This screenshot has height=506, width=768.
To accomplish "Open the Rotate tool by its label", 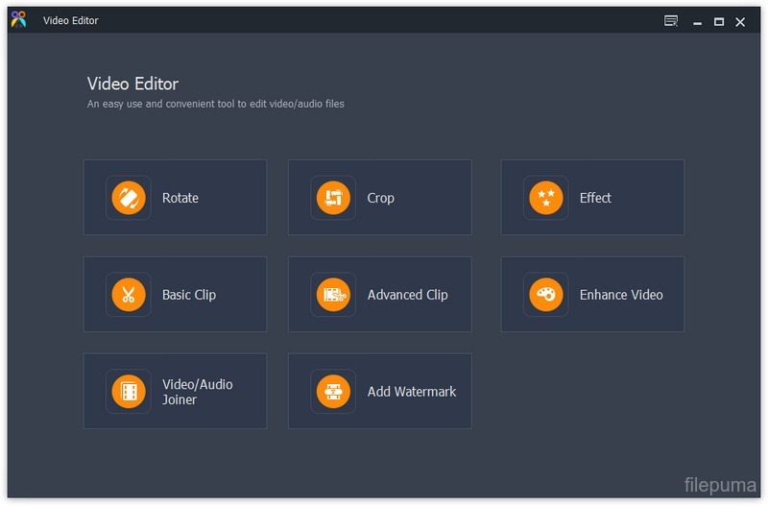I will 180,198.
